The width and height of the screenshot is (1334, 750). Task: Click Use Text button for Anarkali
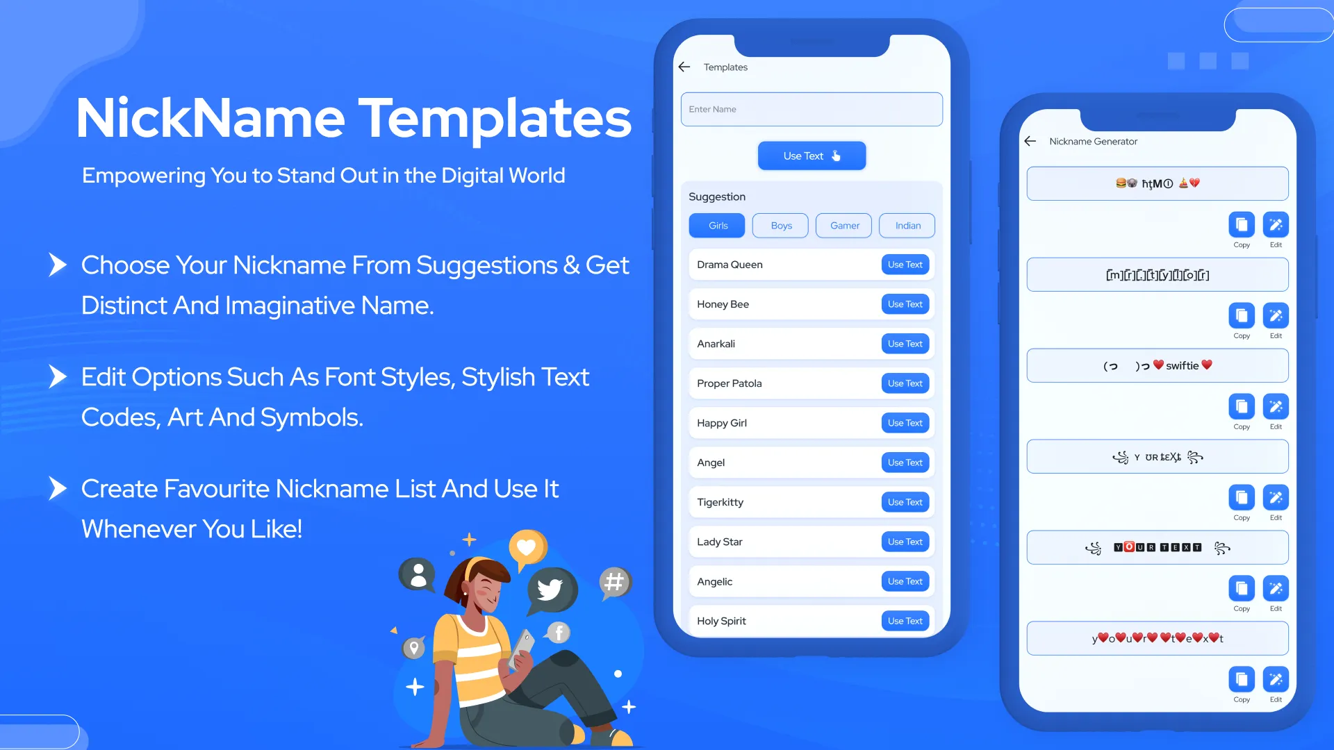pyautogui.click(x=905, y=344)
